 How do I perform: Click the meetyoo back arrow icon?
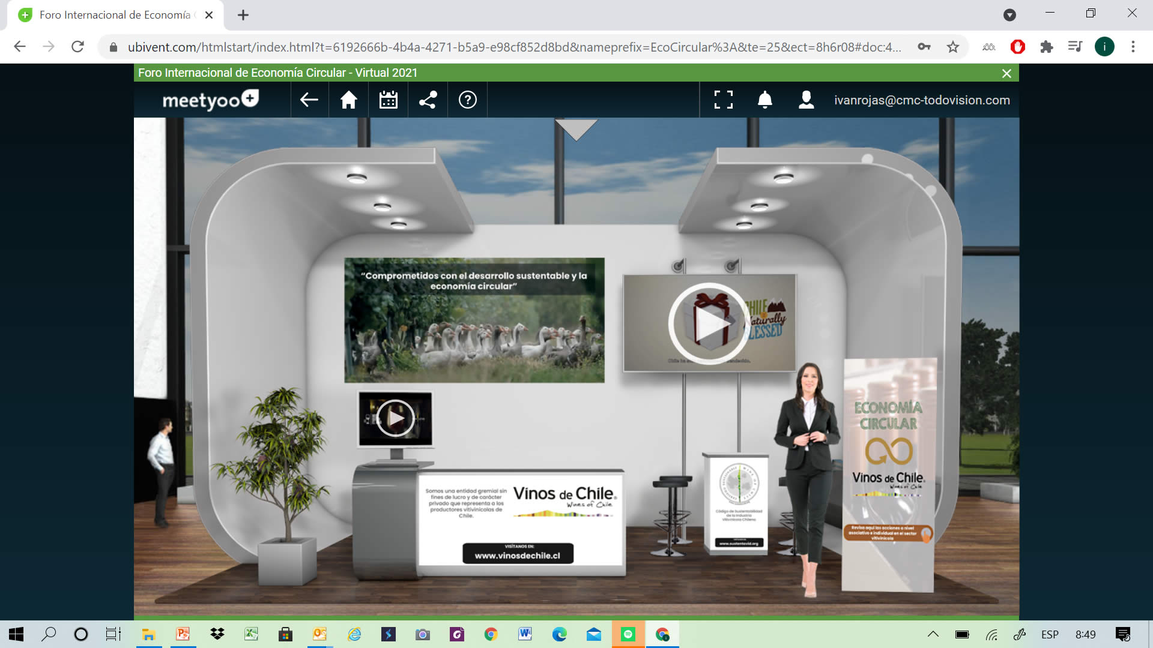(x=309, y=100)
